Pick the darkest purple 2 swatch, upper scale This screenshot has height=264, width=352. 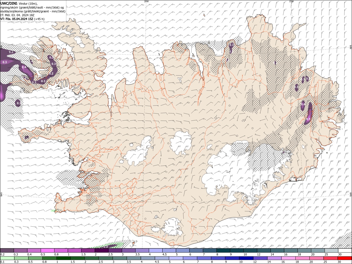point(101,250)
